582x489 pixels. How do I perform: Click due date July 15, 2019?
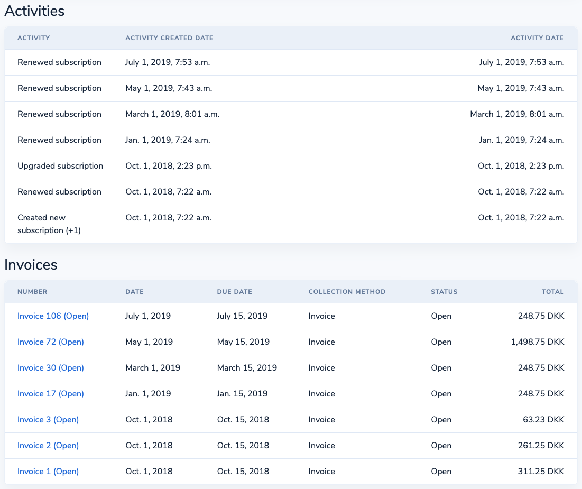[x=243, y=316]
